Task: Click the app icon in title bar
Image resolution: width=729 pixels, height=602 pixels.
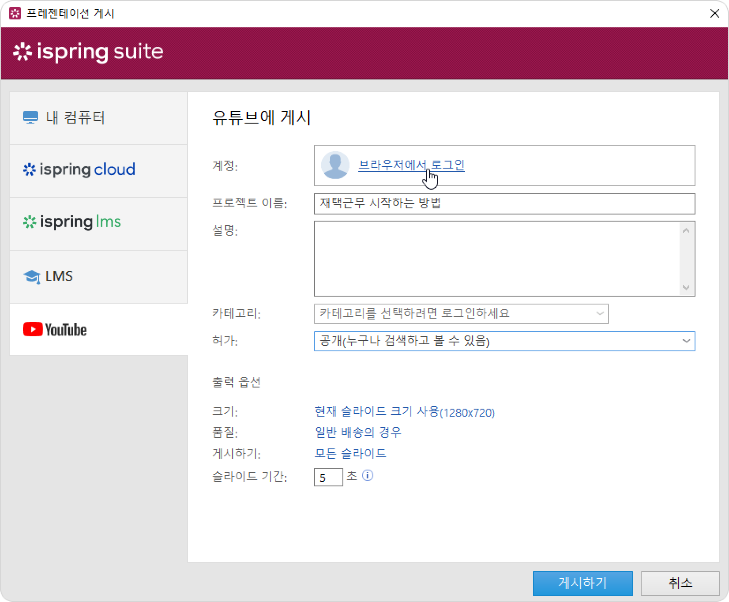Action: point(15,13)
